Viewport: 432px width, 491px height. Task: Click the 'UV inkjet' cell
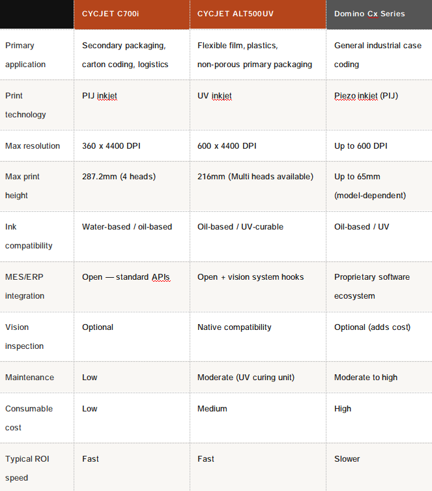point(214,96)
